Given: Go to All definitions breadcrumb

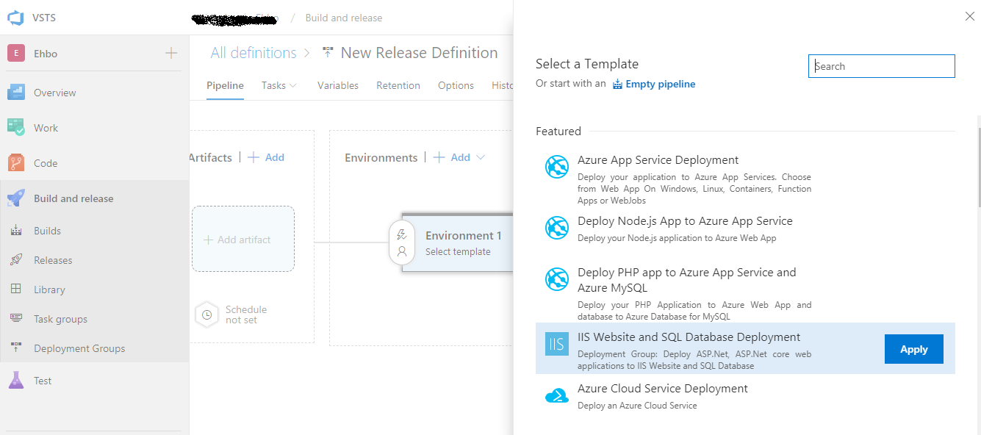Looking at the screenshot, I should click(254, 53).
